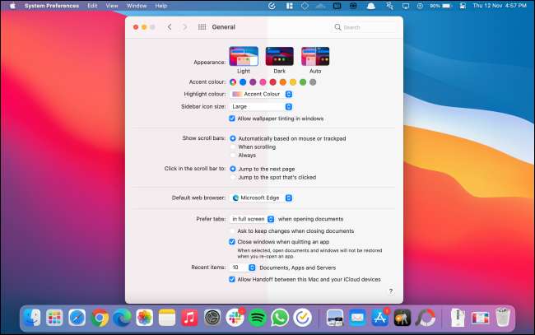Open Google Chrome from the Dock
Screen dimensions: 535x335
click(x=100, y=317)
